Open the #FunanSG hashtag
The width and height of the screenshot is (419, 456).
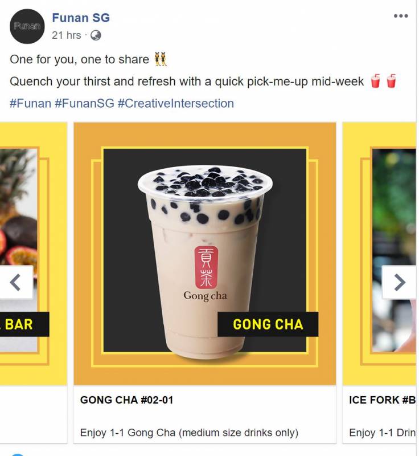tap(84, 104)
